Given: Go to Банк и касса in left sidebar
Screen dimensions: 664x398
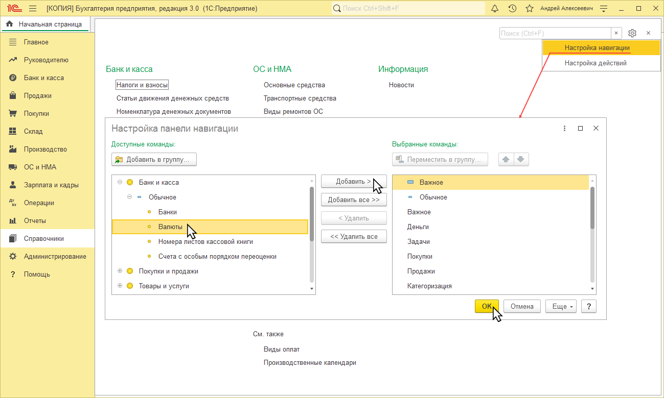Looking at the screenshot, I should click(x=47, y=78).
